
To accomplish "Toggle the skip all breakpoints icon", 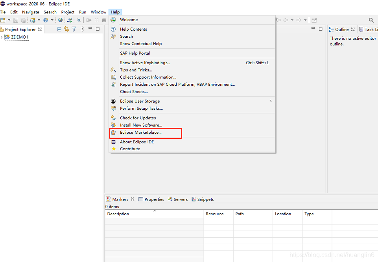I will tap(79, 20).
